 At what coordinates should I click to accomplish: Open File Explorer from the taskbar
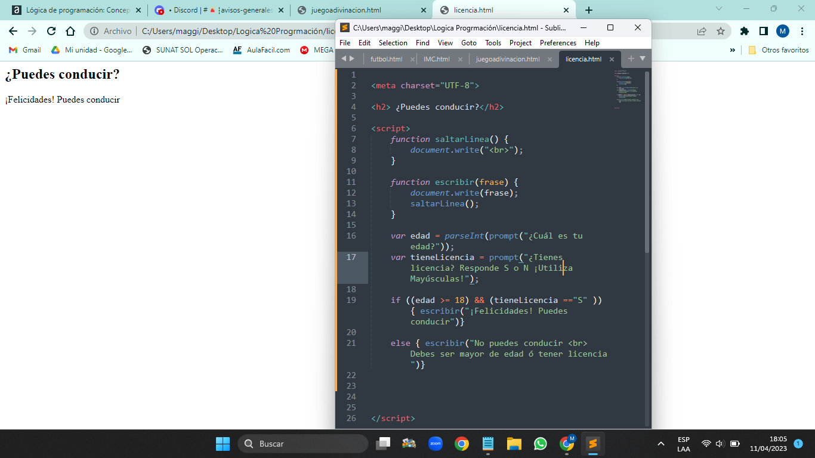(x=514, y=444)
